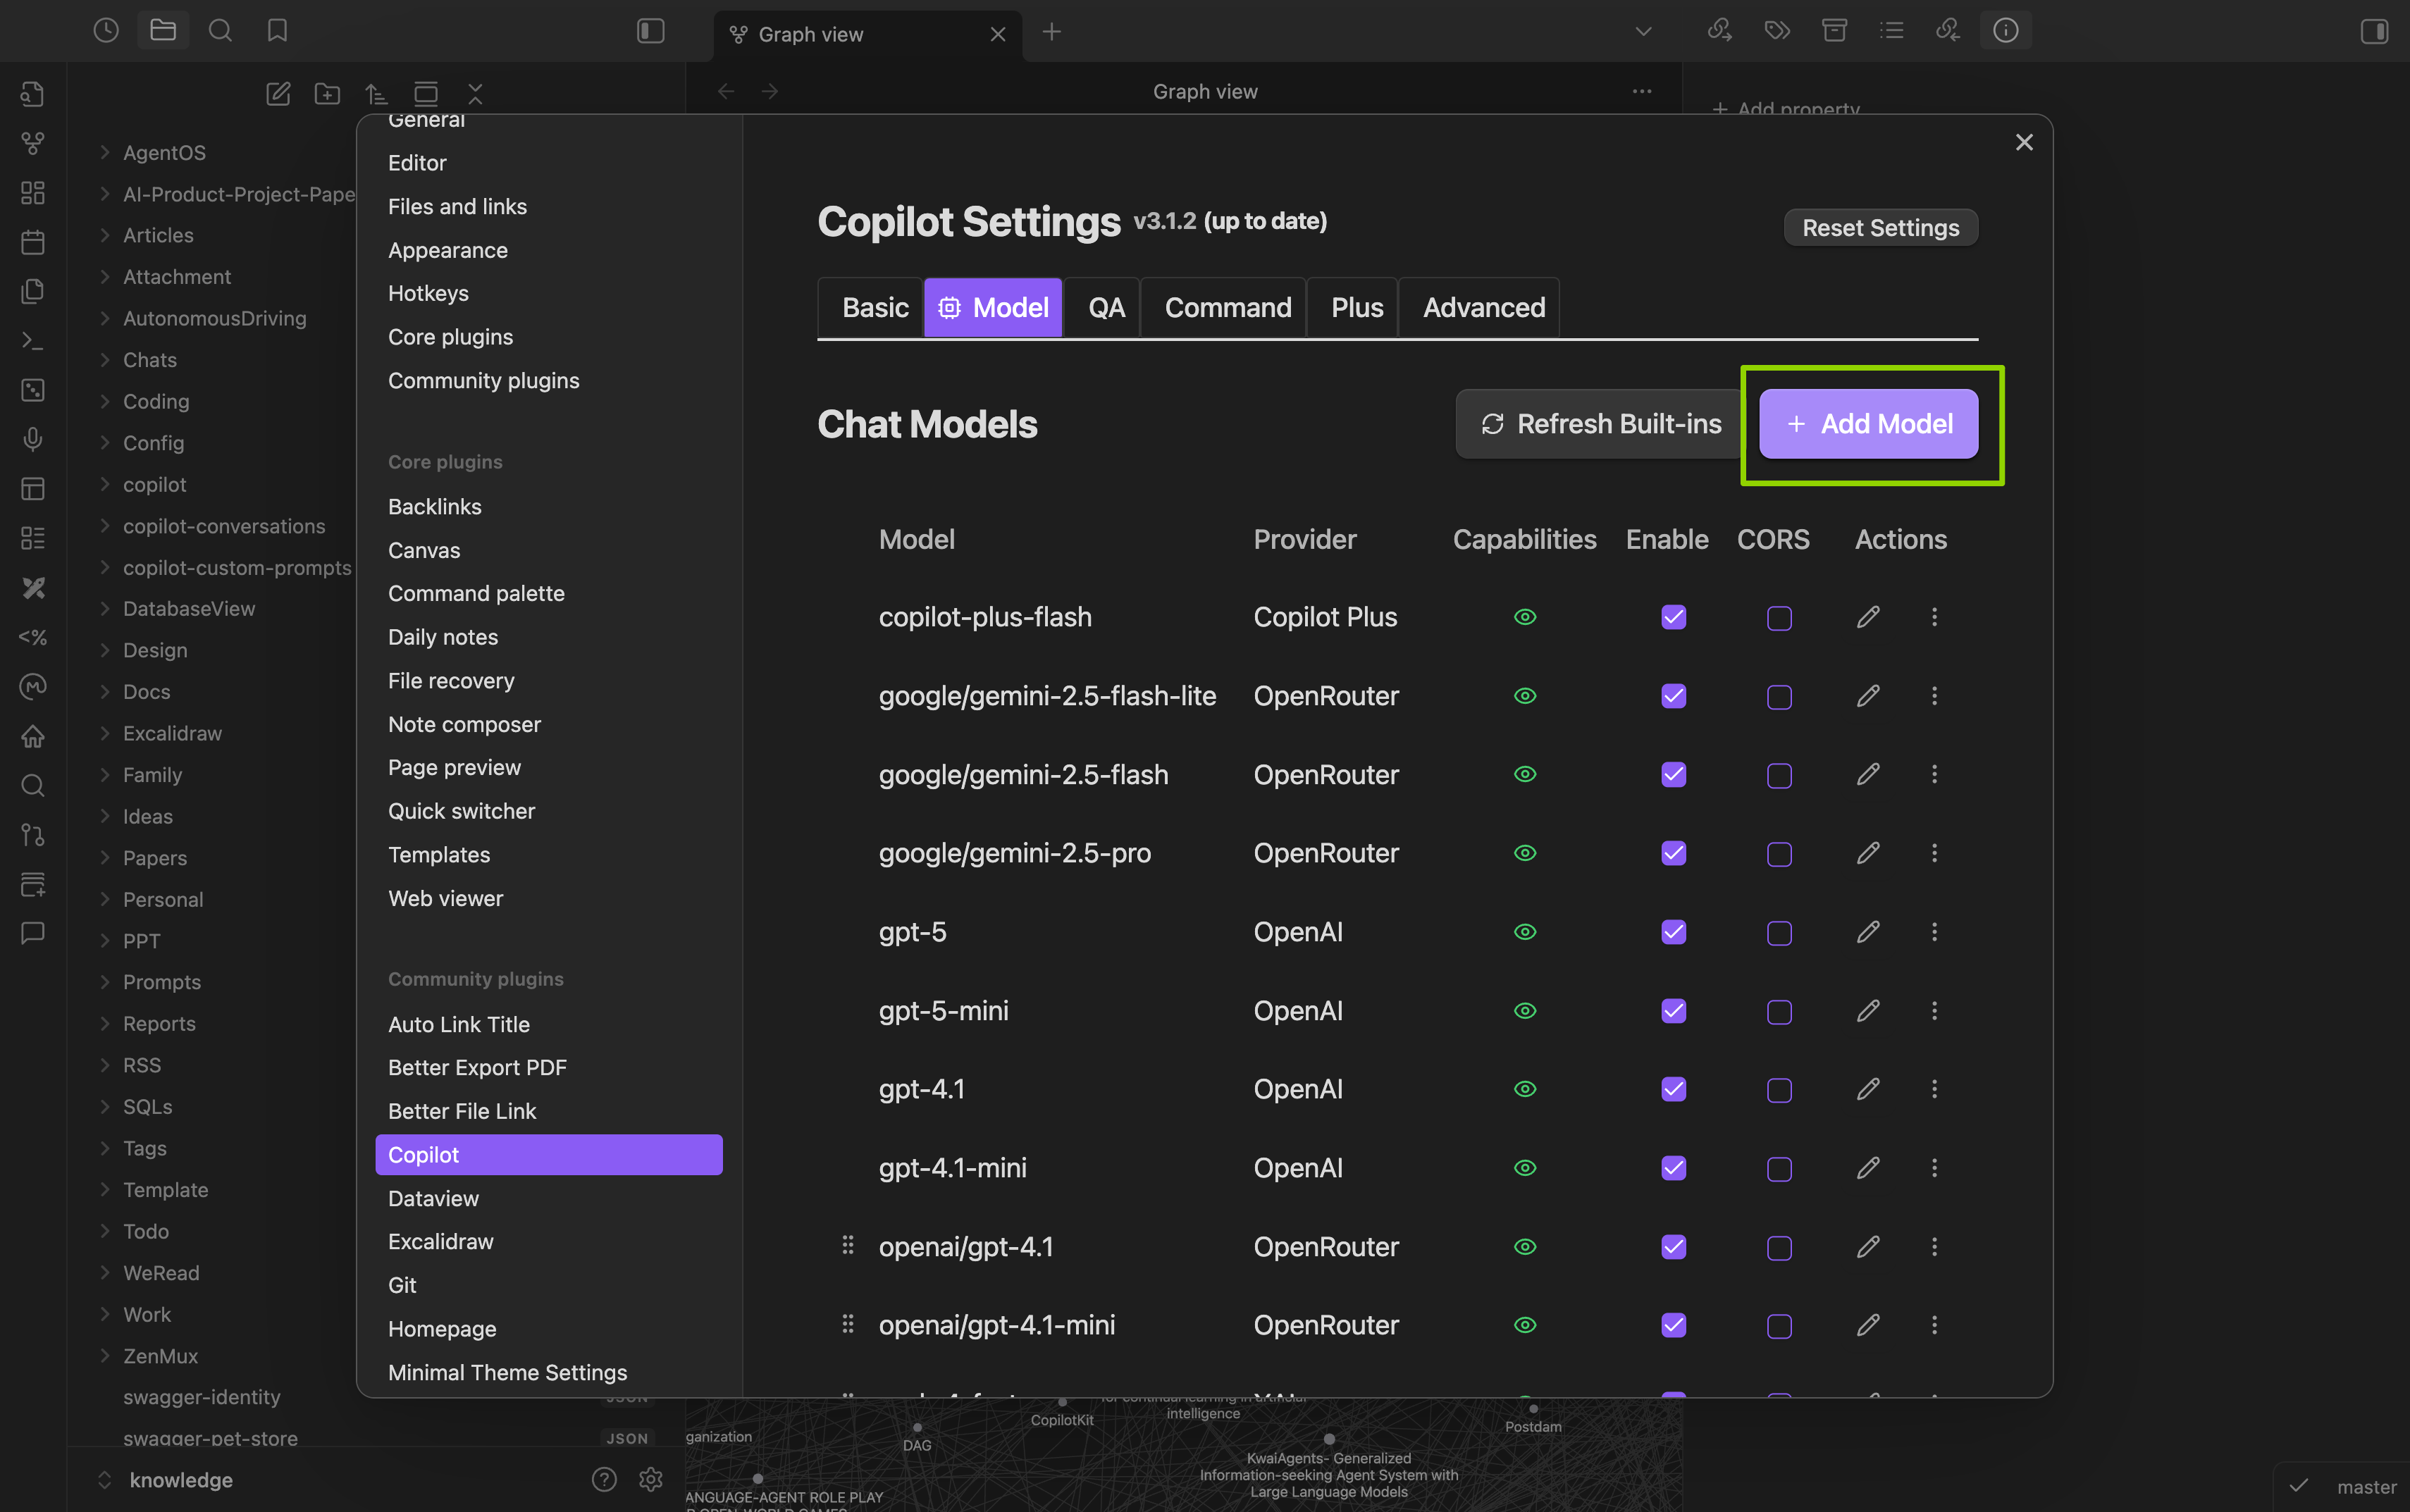Open the help icon beside vault name
The height and width of the screenshot is (1512, 2410).
(604, 1479)
